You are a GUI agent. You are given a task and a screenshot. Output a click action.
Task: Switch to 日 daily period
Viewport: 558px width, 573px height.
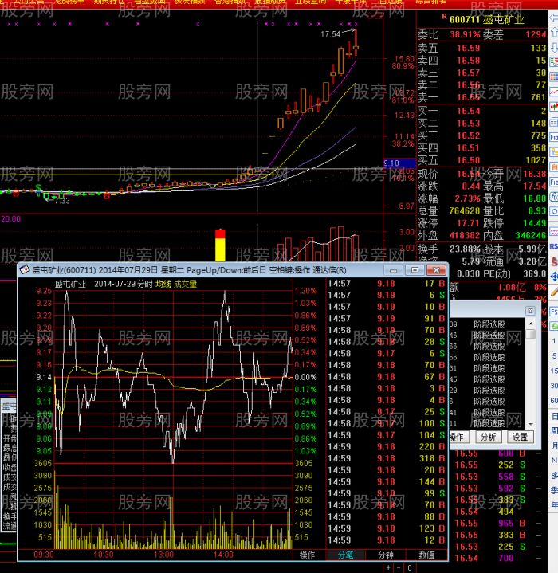click(554, 416)
